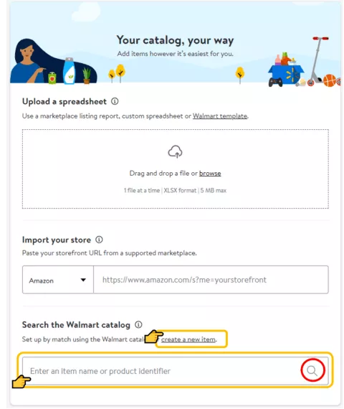
Task: Click the Your catalog, your way title
Action: click(x=175, y=40)
